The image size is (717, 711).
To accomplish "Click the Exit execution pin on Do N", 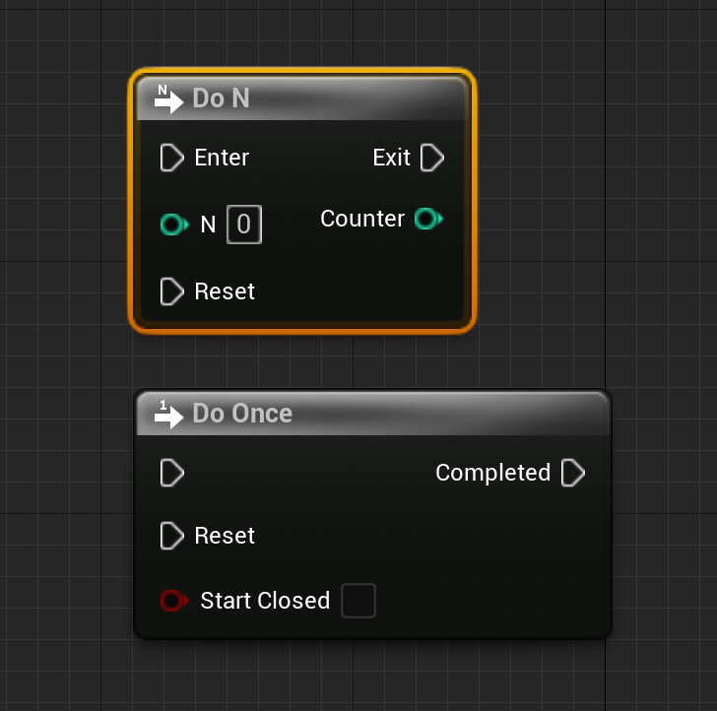I will [432, 158].
